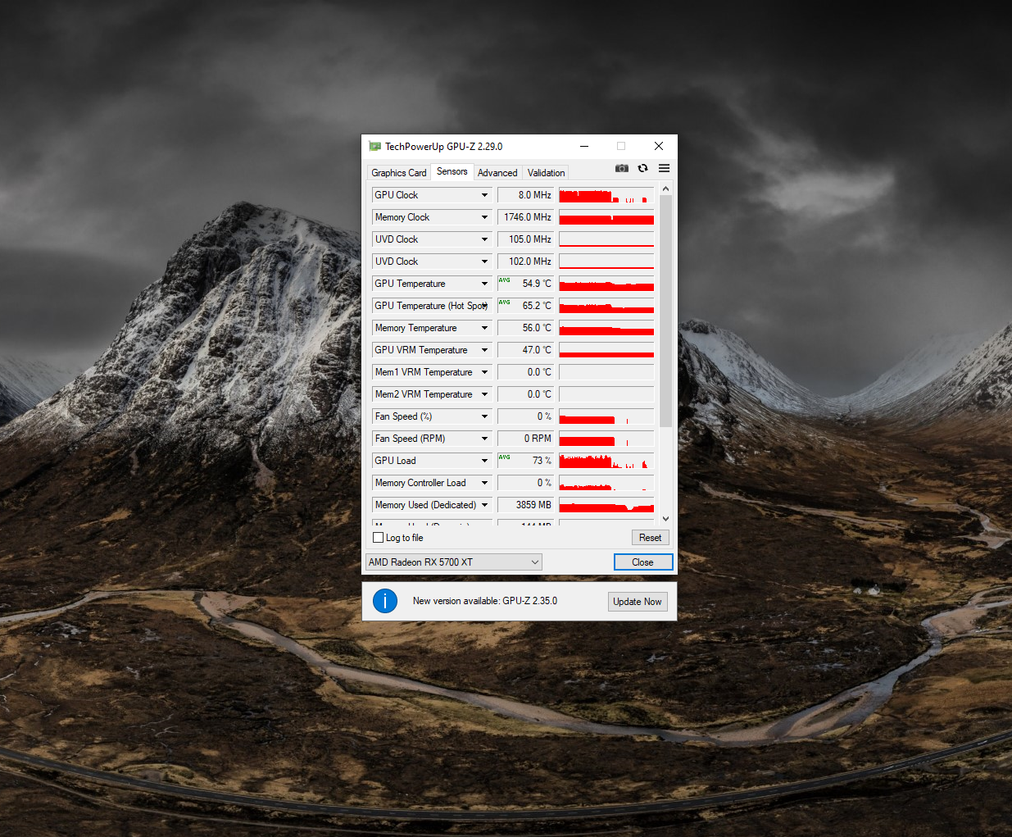Viewport: 1012px width, 837px height.
Task: Switch to the Graphics Card tab
Action: pyautogui.click(x=398, y=173)
